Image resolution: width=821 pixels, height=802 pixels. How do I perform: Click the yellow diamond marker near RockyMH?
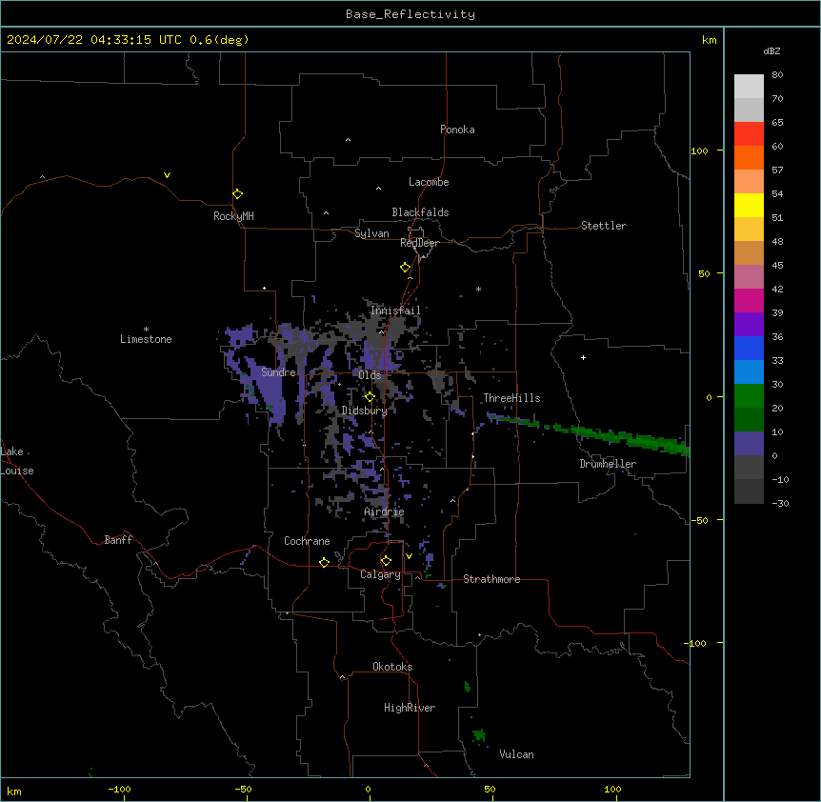tap(238, 194)
